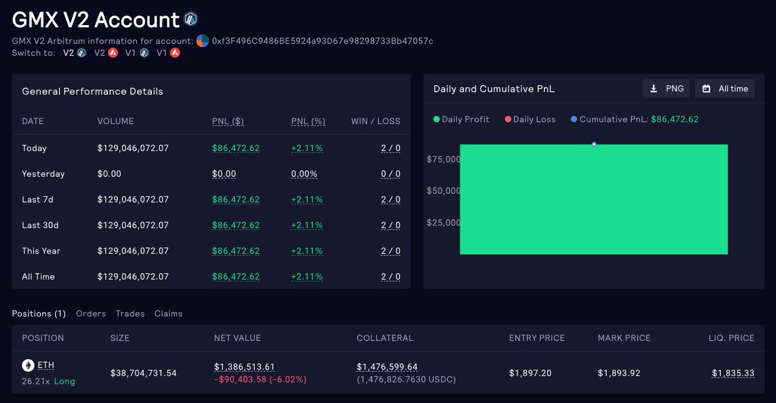The width and height of the screenshot is (776, 403).
Task: Click the 26.21x Long leverage label
Action: coord(48,381)
